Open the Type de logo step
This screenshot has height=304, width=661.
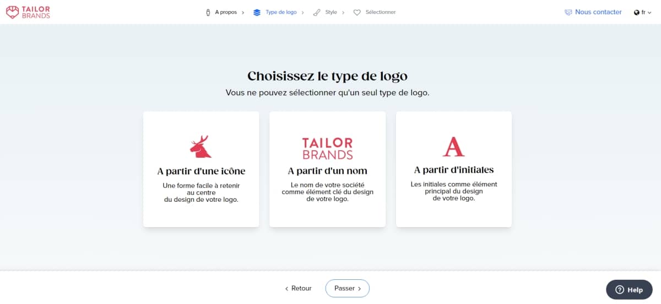(x=281, y=12)
